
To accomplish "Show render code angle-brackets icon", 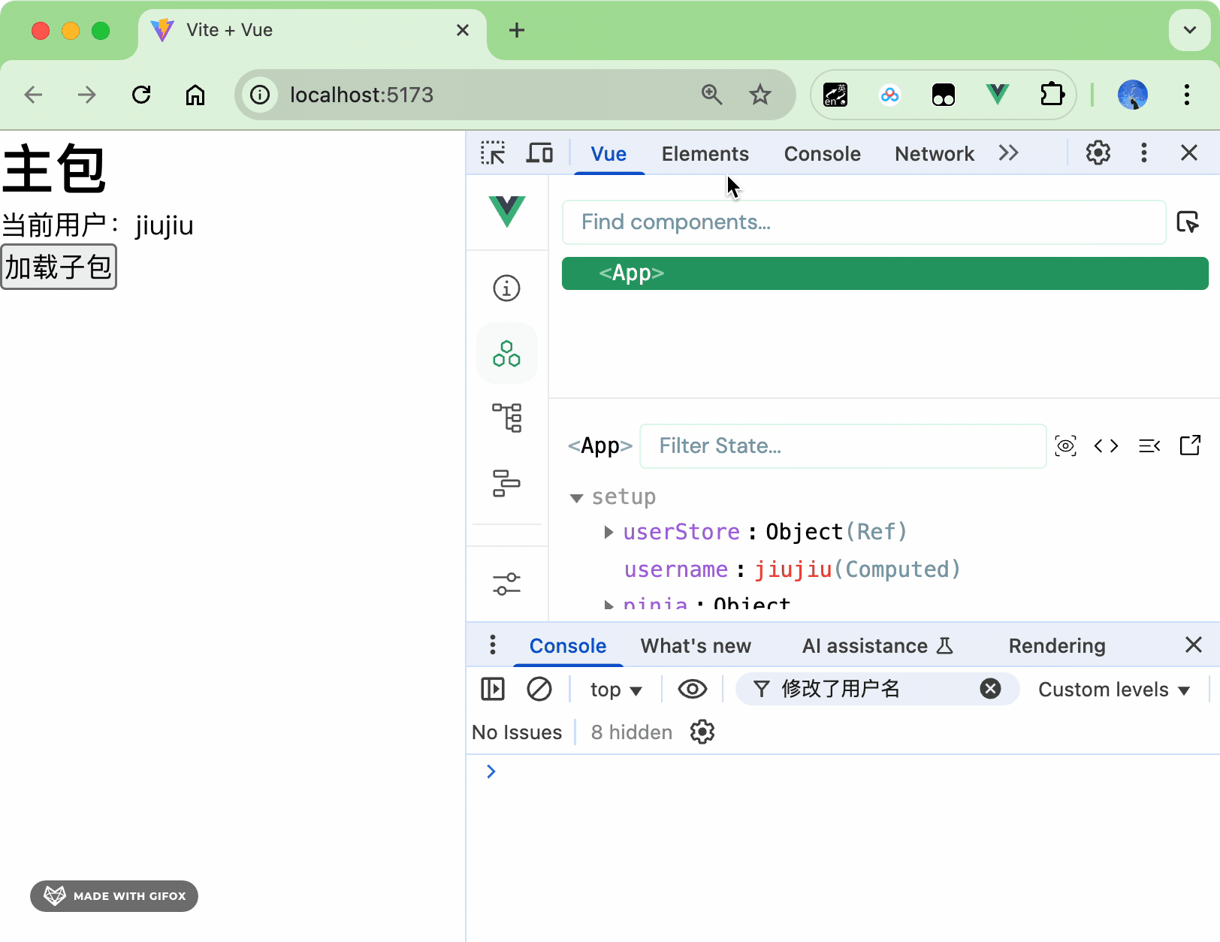I will click(x=1106, y=446).
